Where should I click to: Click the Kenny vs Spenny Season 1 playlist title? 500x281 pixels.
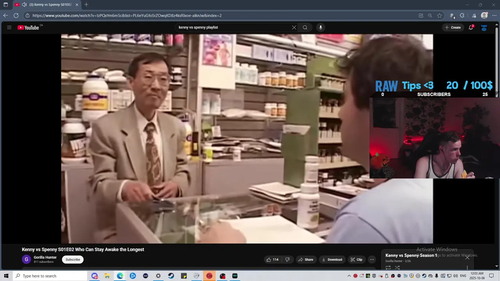coord(411,255)
